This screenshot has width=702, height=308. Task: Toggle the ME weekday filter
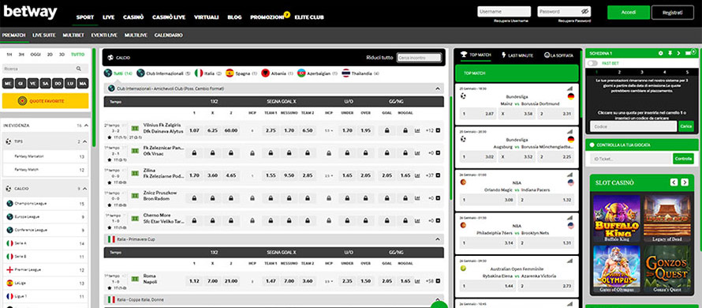coord(8,84)
